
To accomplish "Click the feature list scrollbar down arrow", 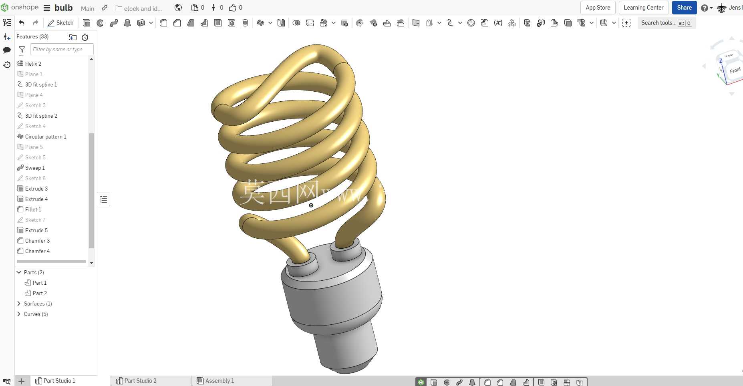I will tap(92, 263).
